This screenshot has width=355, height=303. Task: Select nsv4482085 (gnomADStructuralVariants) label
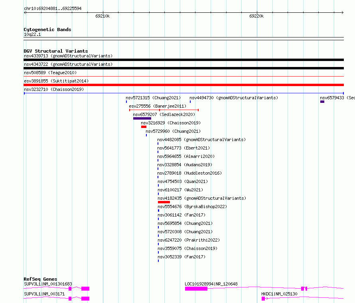[x=201, y=140]
